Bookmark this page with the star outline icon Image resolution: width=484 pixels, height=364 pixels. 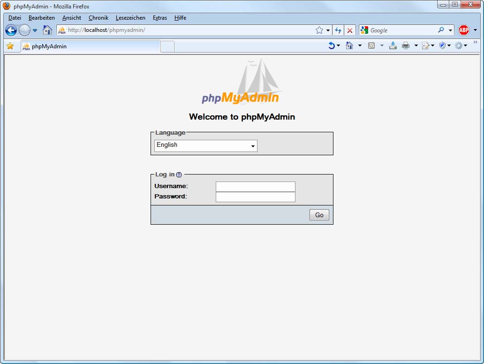tap(319, 30)
